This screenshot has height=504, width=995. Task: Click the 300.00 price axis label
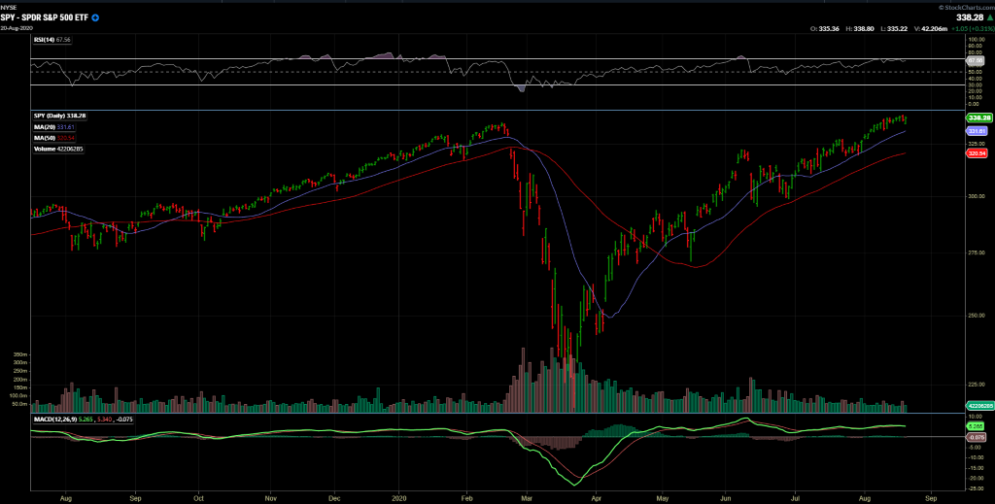coord(976,197)
